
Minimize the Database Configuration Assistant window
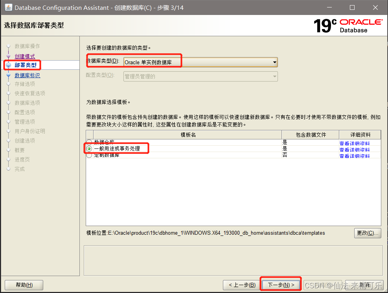329,7
